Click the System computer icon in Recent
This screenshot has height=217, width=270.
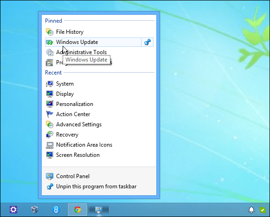click(50, 84)
